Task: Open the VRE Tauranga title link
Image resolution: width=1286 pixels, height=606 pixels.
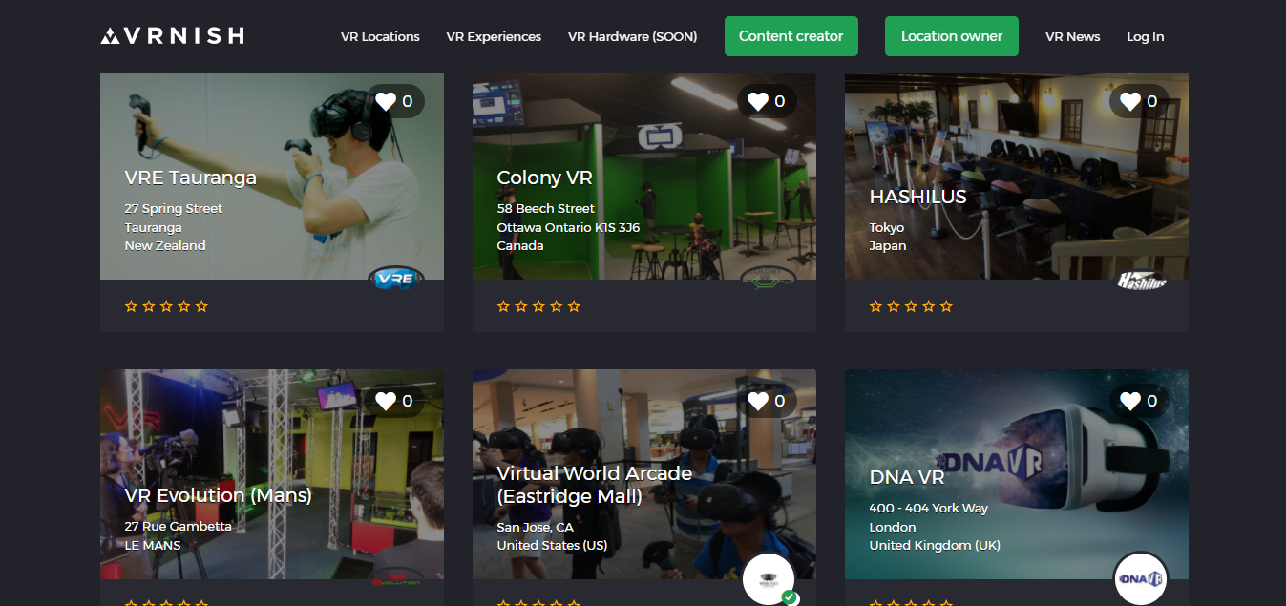Action: 191,178
